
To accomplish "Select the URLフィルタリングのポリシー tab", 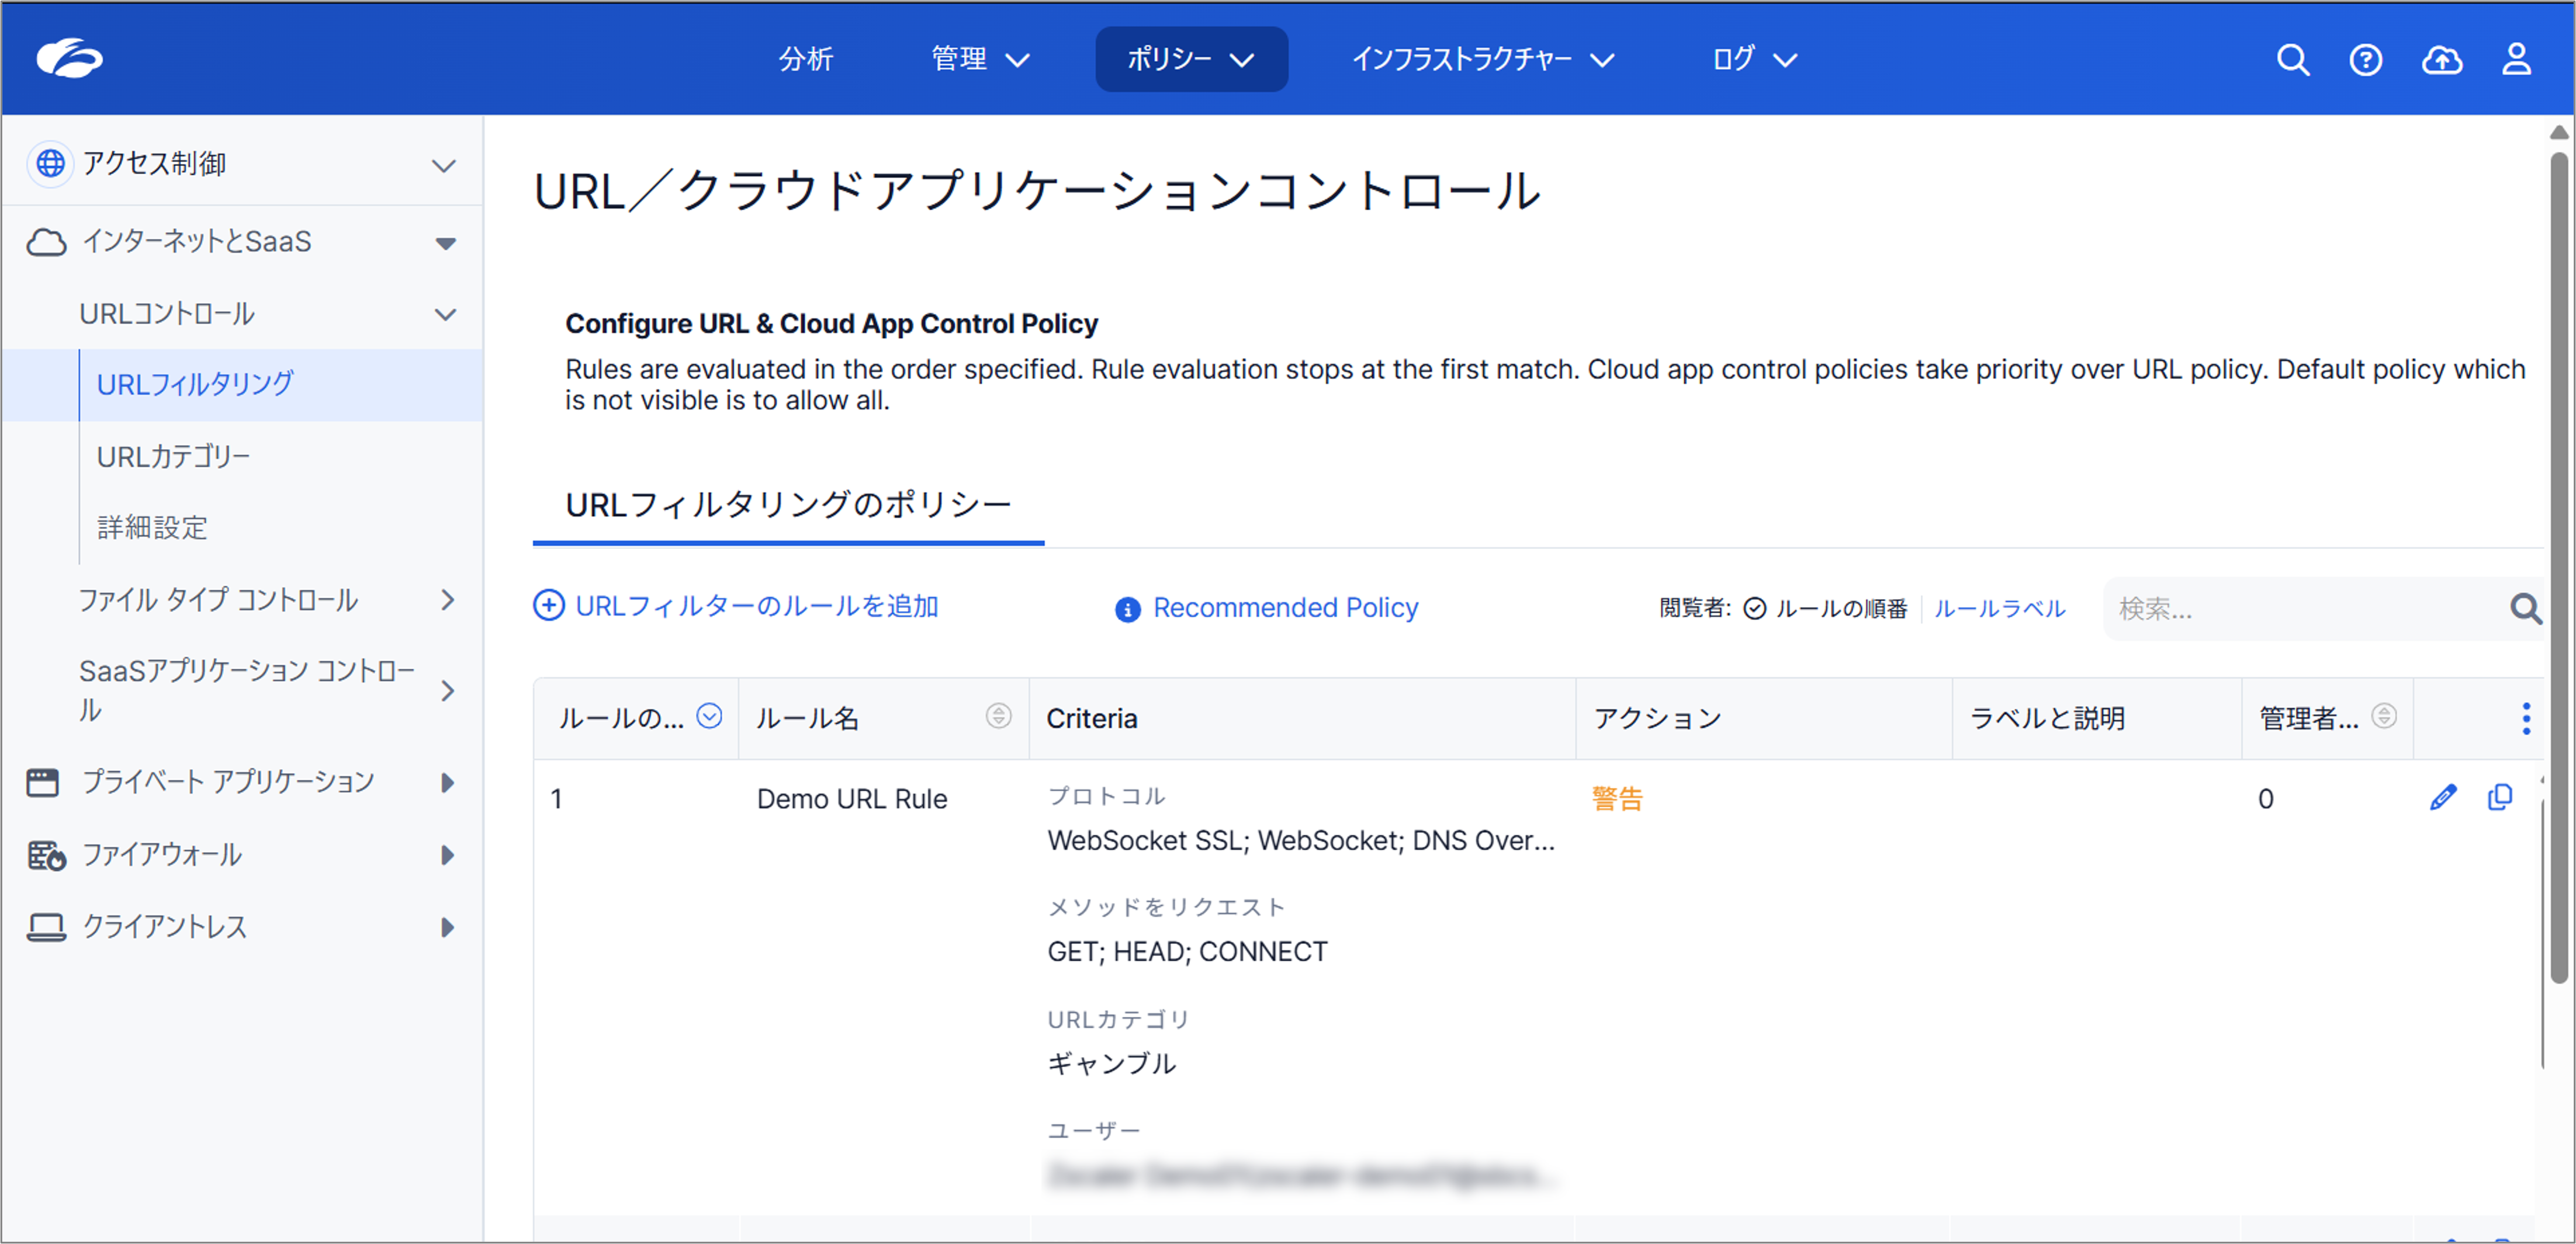I will 788,505.
